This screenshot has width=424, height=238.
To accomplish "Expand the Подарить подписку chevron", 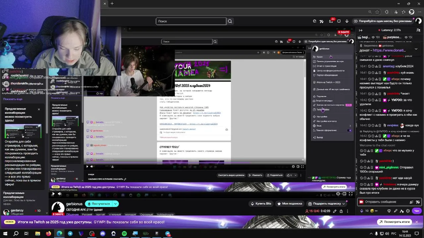I will point(344,204).
